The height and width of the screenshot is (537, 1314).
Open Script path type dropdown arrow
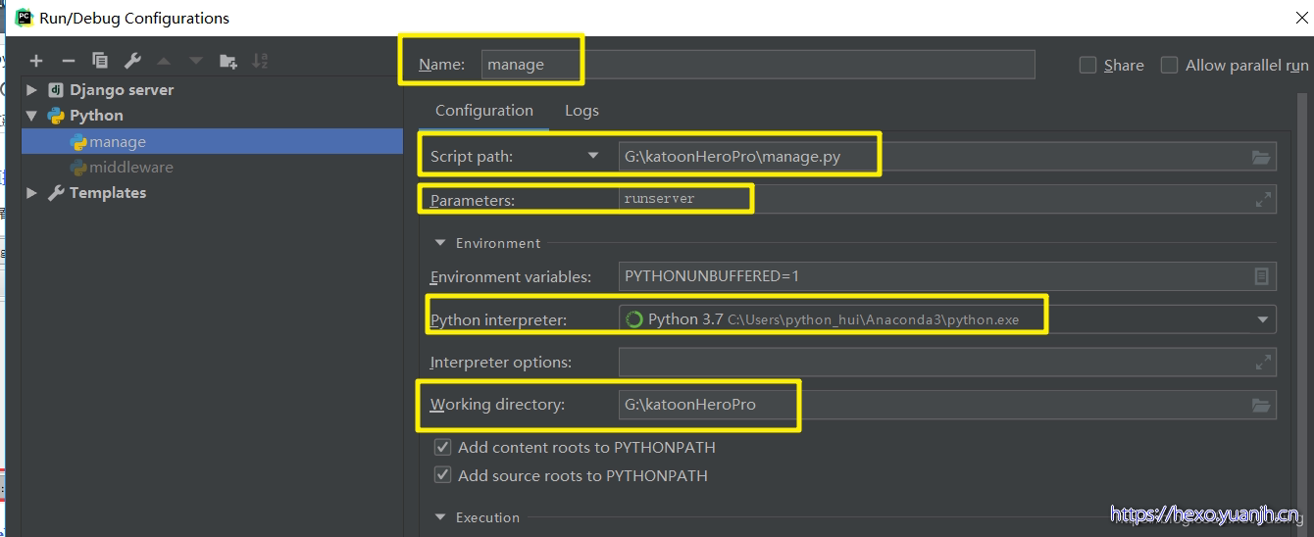point(592,156)
